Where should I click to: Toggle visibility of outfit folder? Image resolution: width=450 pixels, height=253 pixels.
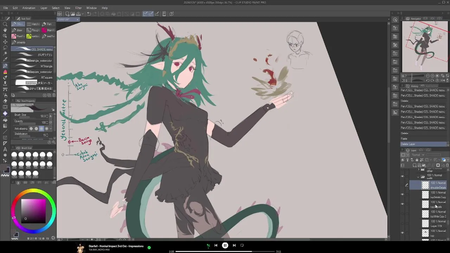[403, 177]
